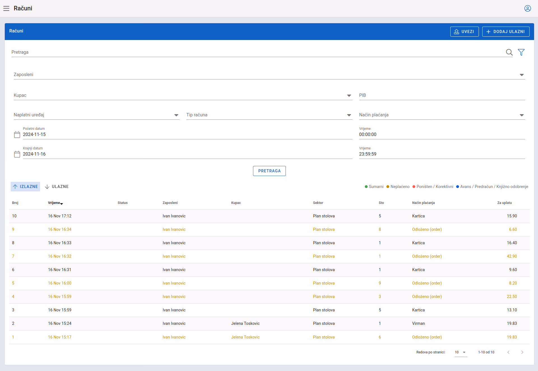Click the UVEZI import button
538x371 pixels.
coord(464,32)
